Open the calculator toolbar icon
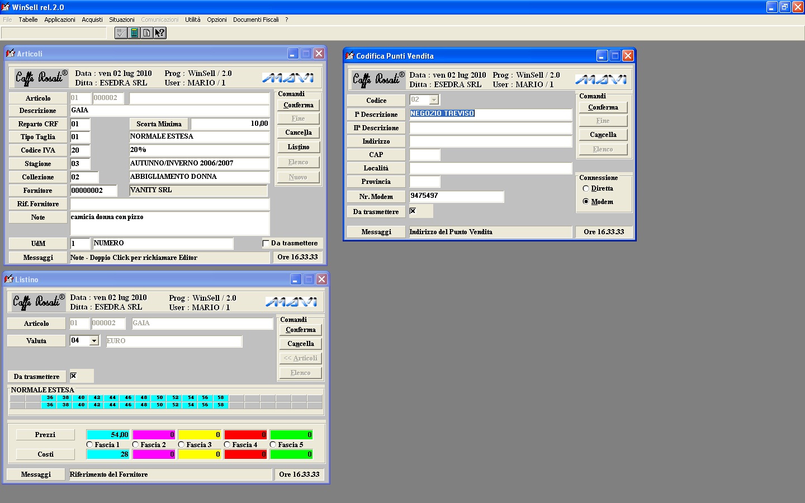Image resolution: width=805 pixels, height=503 pixels. [134, 33]
